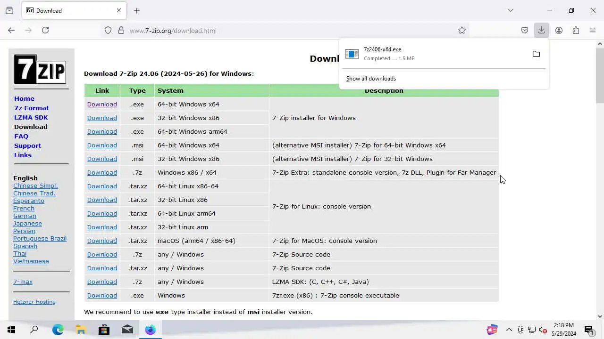Reload the page with the refresh icon
Image resolution: width=604 pixels, height=339 pixels.
click(45, 30)
